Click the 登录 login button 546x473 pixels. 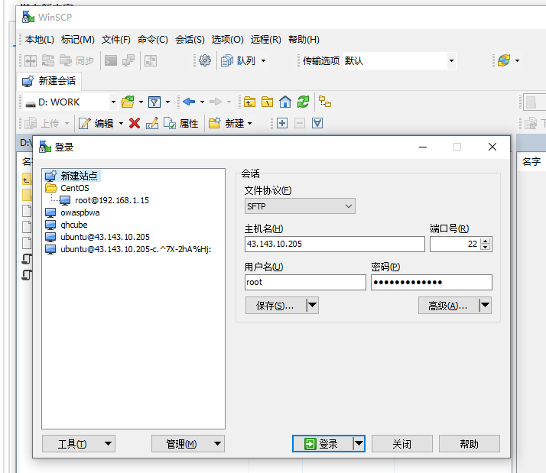(321, 444)
